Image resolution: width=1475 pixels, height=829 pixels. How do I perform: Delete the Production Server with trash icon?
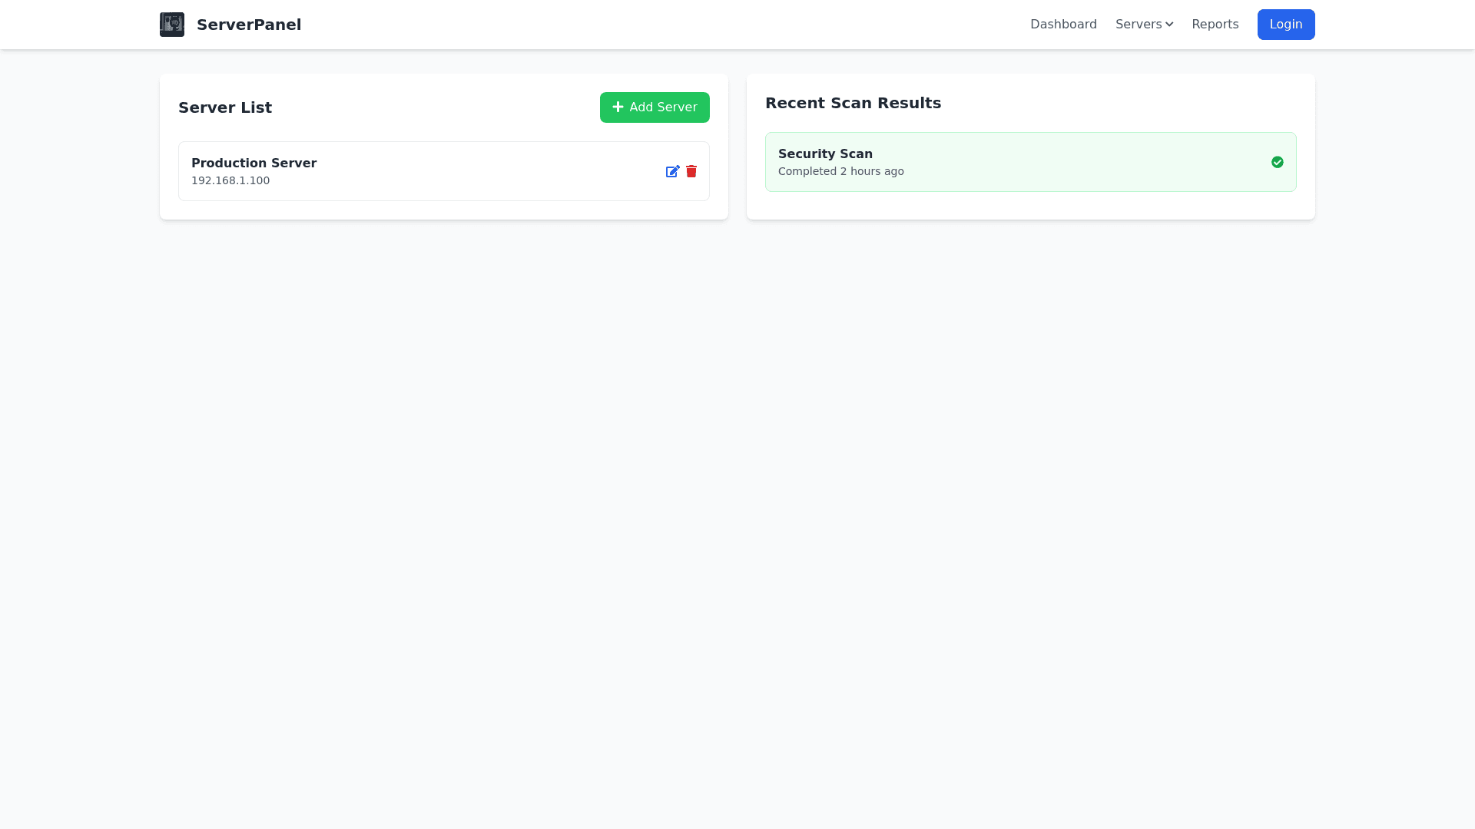[x=691, y=171]
